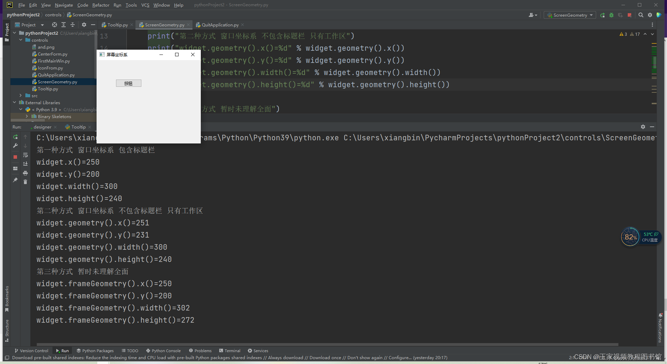
Task: Expand Binary Skeletons node
Action: (x=27, y=116)
